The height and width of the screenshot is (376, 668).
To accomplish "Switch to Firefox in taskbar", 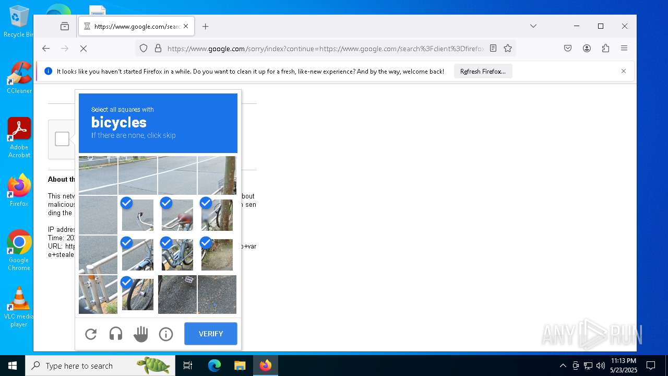I will click(x=266, y=366).
